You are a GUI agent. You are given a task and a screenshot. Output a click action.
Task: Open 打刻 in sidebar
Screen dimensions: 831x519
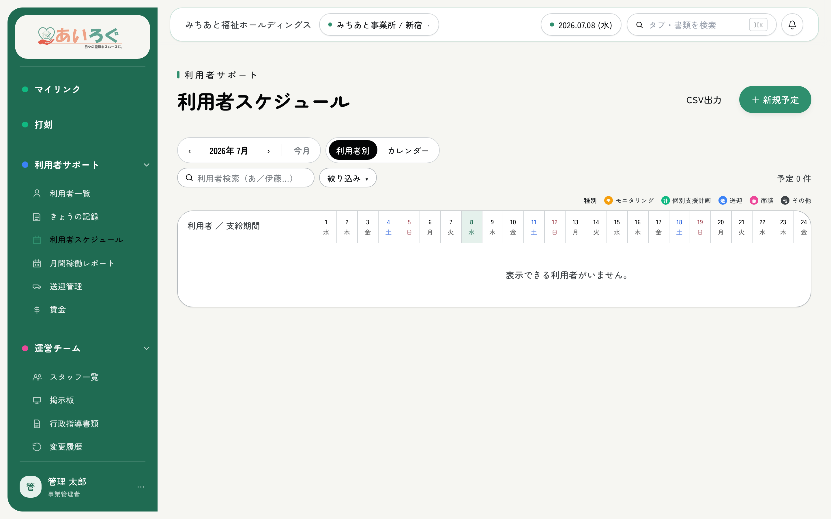(44, 124)
